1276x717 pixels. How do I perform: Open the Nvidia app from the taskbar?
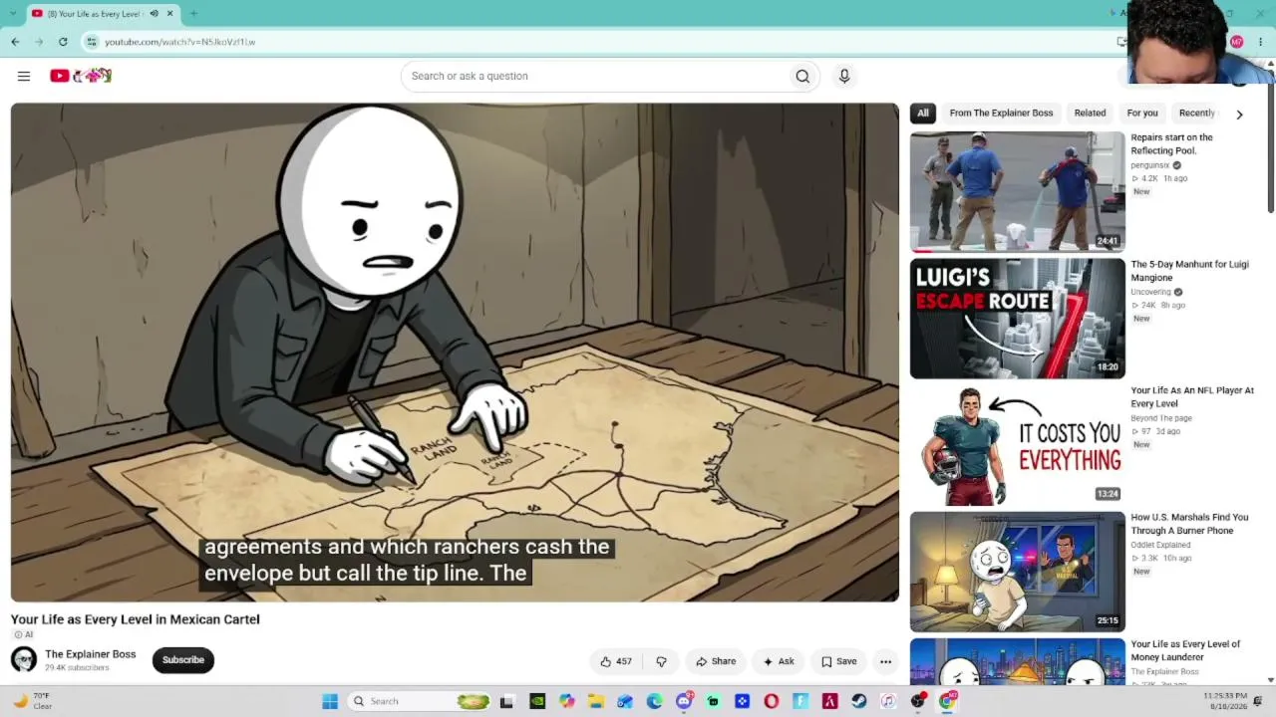click(x=536, y=701)
